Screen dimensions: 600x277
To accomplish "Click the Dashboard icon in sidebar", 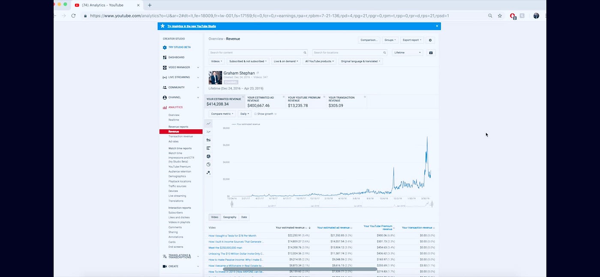I will coord(165,57).
